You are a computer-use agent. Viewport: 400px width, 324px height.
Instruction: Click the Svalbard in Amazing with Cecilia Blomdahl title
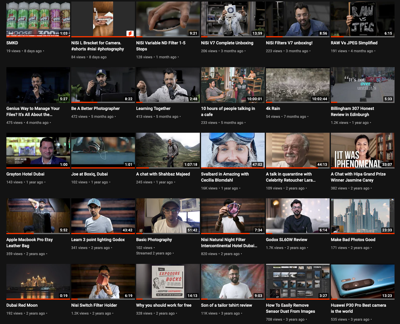tap(225, 177)
